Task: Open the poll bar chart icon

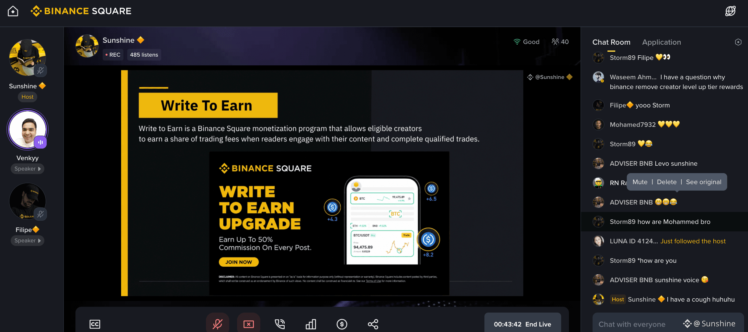Action: [311, 324]
